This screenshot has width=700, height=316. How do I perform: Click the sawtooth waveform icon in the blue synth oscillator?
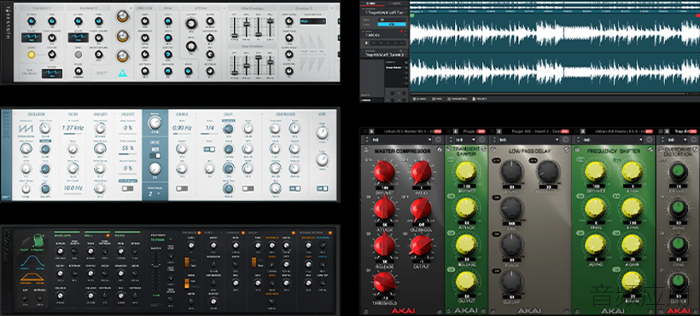[x=25, y=129]
